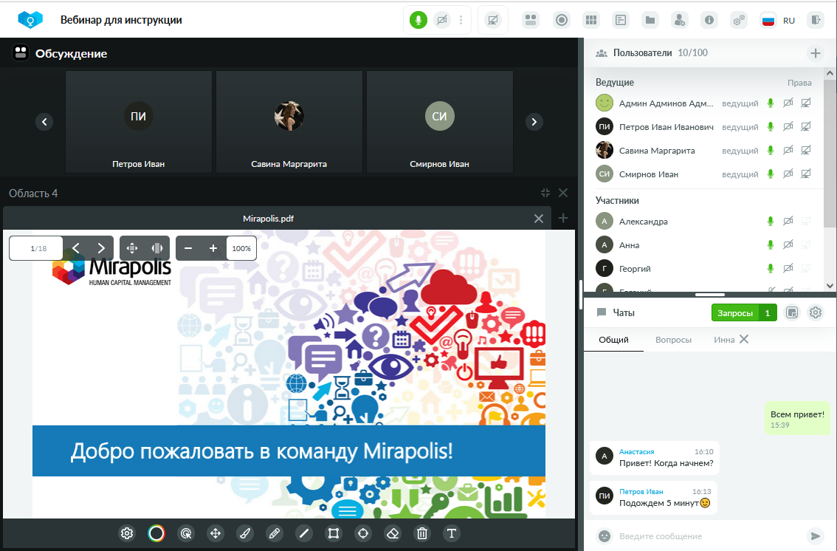
Task: Open the drawing color picker ring
Action: point(156,533)
